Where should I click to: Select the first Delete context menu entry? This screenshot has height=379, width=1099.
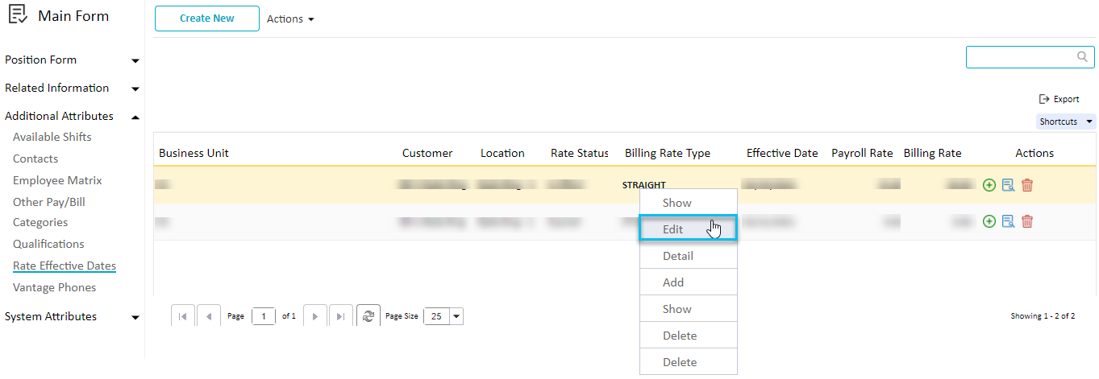[689, 335]
